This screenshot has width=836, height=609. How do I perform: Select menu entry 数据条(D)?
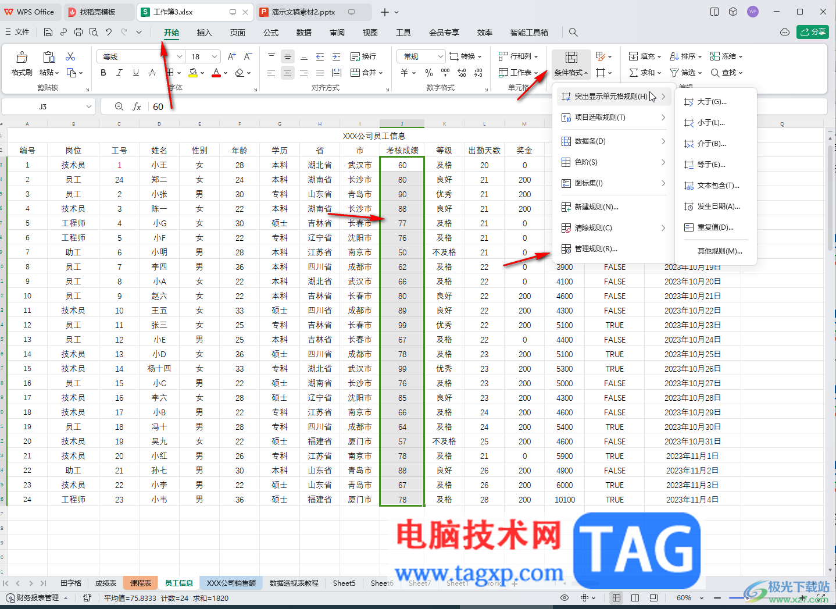coord(613,141)
